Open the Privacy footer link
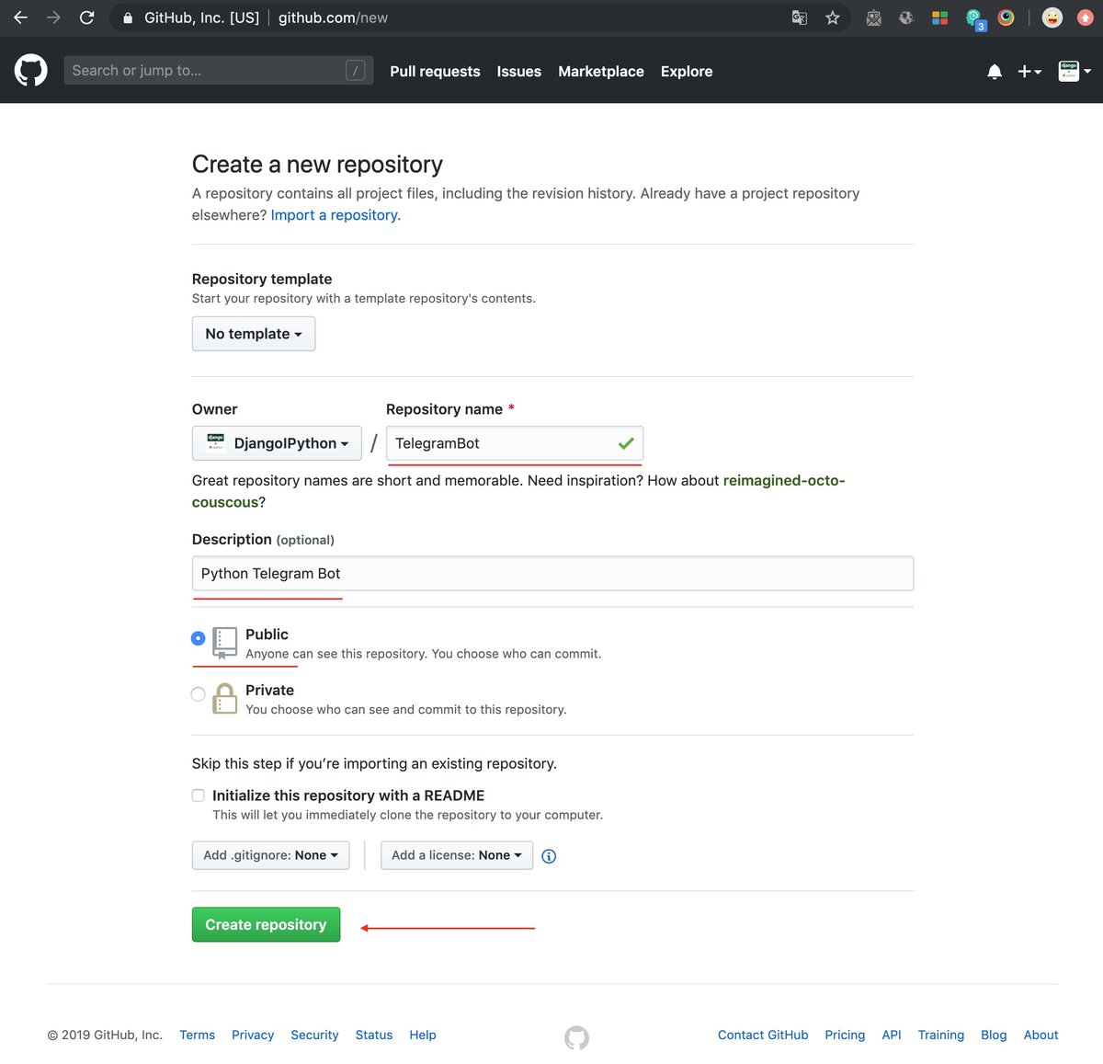 pyautogui.click(x=253, y=1035)
